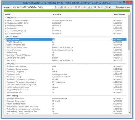Select the Prevent Anisotropic filtering row
Viewport: 135px width, 120px height.
tap(66, 104)
